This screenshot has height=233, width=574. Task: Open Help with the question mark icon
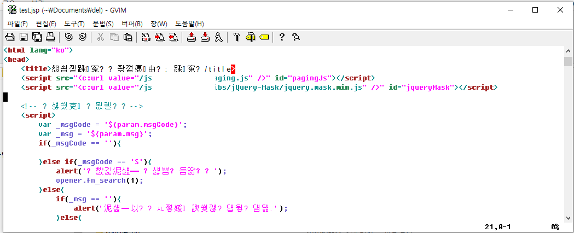click(x=282, y=37)
